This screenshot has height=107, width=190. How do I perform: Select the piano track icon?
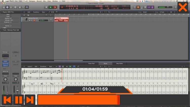[26, 20]
